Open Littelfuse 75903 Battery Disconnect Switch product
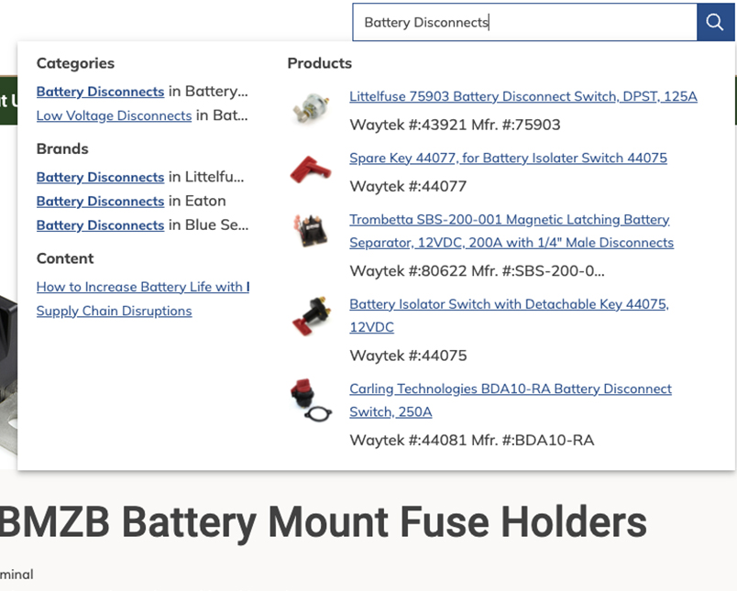The height and width of the screenshot is (591, 737). 523,96
